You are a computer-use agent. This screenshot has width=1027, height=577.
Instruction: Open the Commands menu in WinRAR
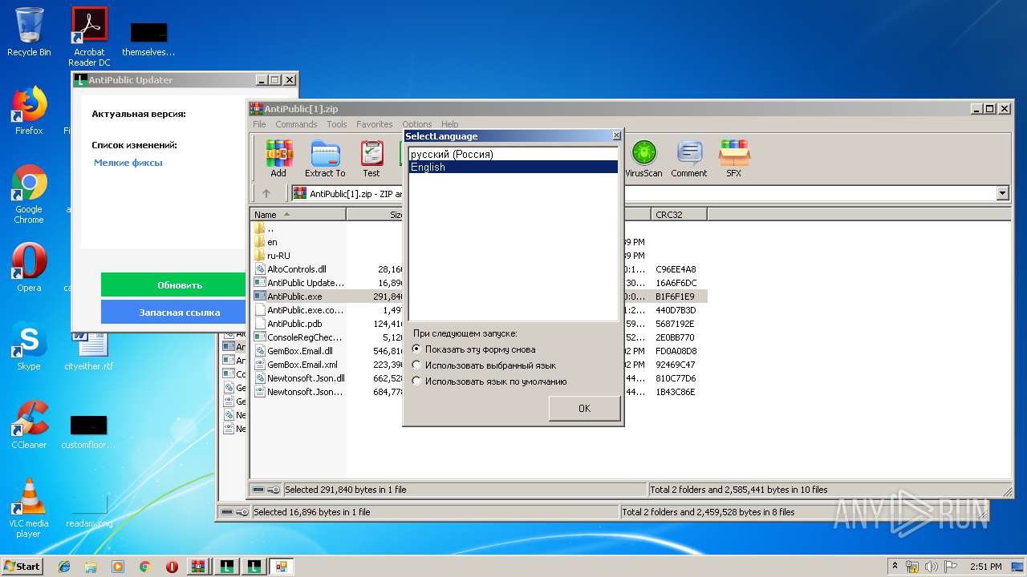pos(296,124)
